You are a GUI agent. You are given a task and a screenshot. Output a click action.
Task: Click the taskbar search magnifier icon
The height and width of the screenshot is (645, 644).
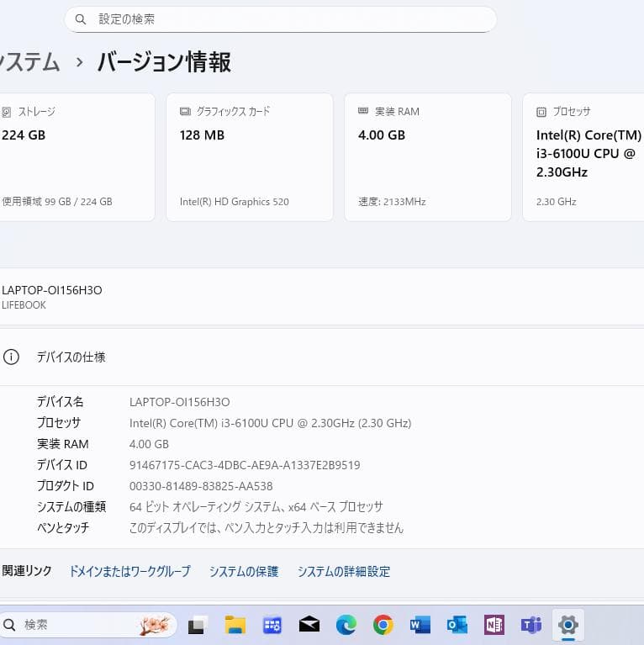click(9, 626)
